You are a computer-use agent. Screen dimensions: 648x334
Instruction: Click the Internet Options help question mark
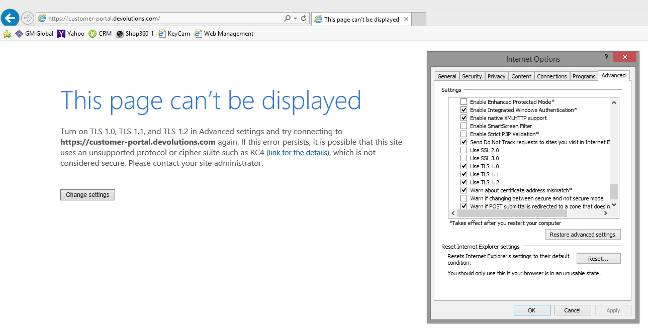[x=606, y=57]
